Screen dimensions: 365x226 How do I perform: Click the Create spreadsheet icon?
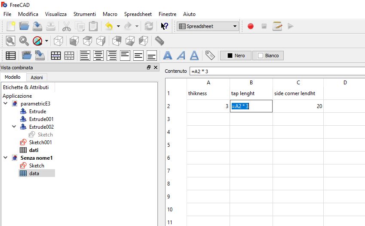(11, 56)
